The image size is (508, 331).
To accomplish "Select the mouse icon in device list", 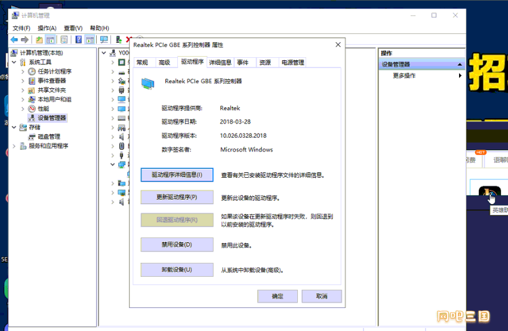I will (122, 146).
